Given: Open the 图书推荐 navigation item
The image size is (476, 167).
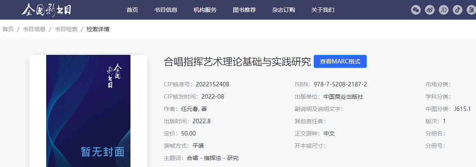Looking at the screenshot, I should tap(244, 10).
